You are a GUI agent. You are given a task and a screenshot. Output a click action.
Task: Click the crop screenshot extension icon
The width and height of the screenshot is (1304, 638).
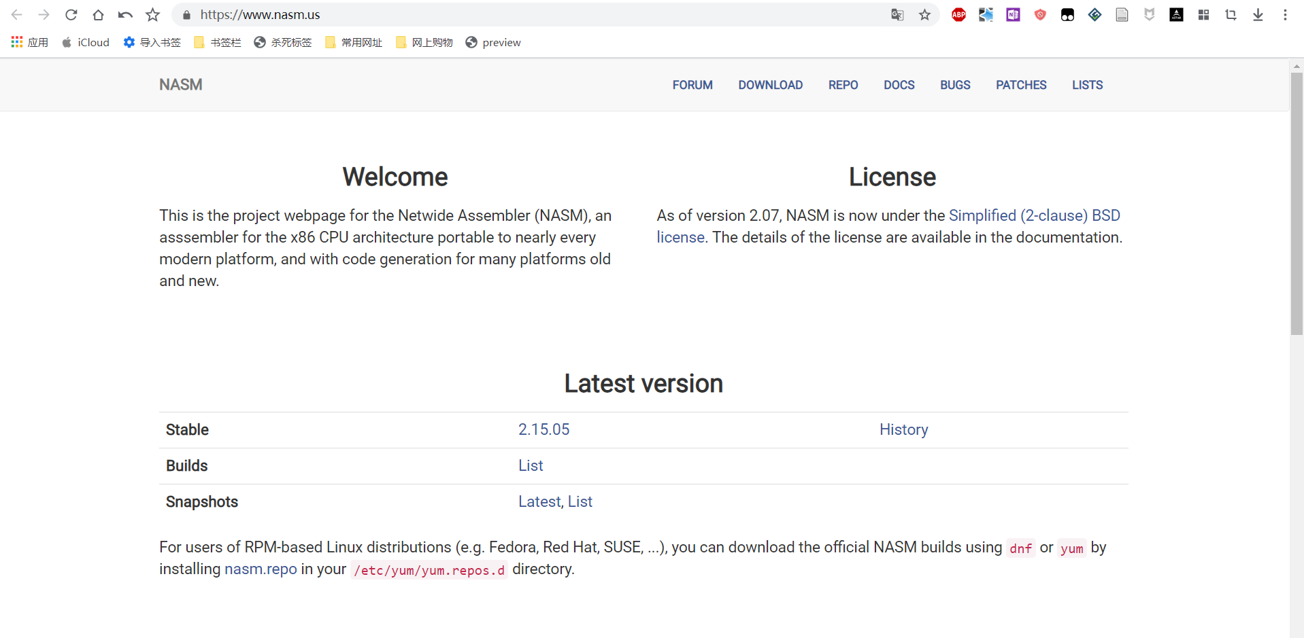(x=1231, y=15)
